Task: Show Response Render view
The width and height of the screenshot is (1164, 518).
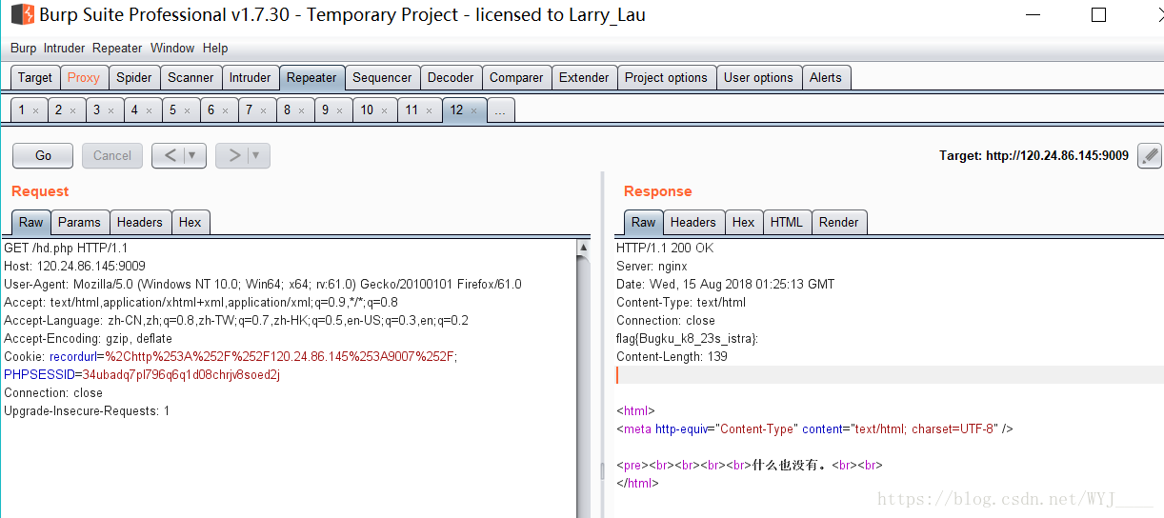Action: click(x=839, y=222)
